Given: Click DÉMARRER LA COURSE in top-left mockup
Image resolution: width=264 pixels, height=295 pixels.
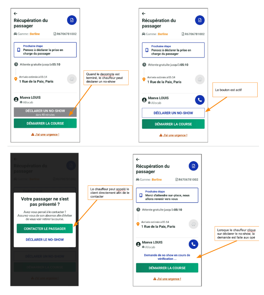Looking at the screenshot, I should pos(45,123).
